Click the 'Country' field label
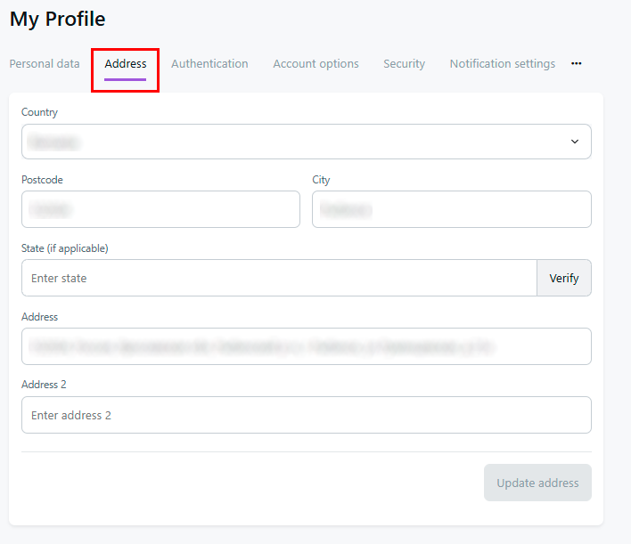Viewport: 631px width, 544px height. click(39, 112)
